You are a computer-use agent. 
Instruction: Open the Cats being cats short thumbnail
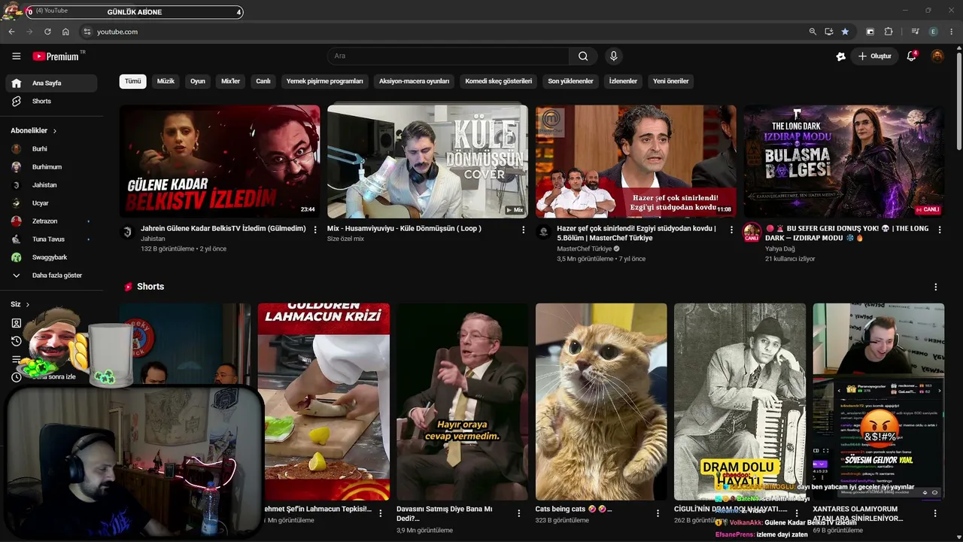point(601,401)
